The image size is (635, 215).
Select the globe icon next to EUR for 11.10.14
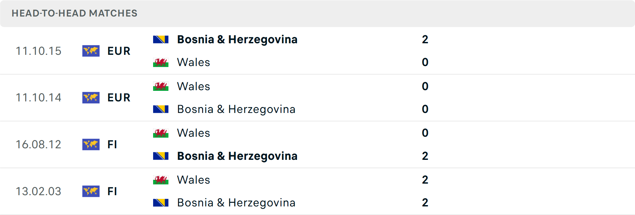pos(91,97)
